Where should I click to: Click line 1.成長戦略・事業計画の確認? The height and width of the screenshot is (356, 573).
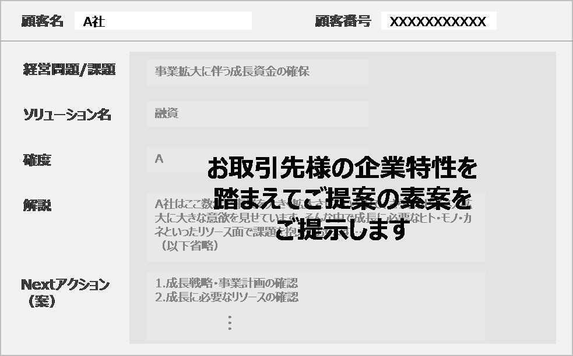(227, 283)
